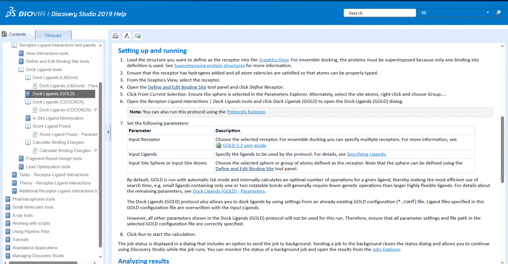Switch to the Glossary tab

pyautogui.click(x=53, y=35)
